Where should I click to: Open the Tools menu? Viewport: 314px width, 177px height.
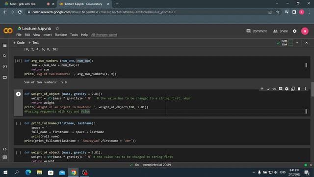click(74, 35)
